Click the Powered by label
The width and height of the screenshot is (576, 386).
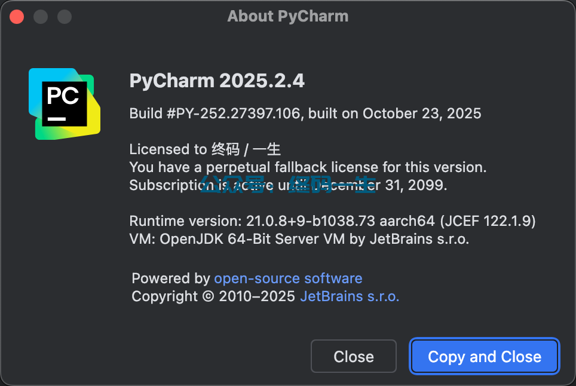pyautogui.click(x=170, y=278)
